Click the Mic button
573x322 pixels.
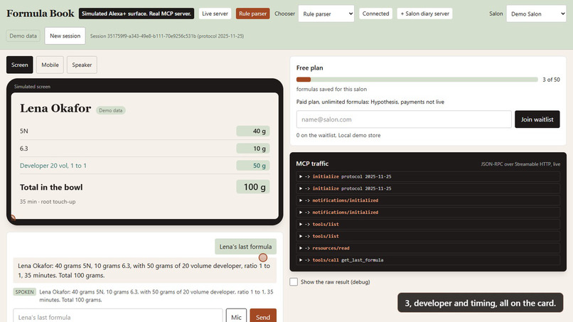pyautogui.click(x=236, y=316)
